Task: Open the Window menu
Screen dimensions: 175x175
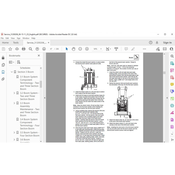Action: [26, 38]
